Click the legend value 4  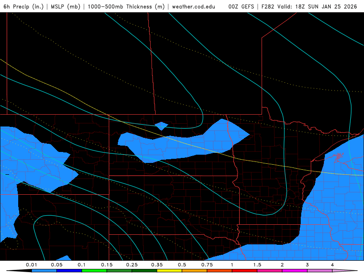pos(333,265)
